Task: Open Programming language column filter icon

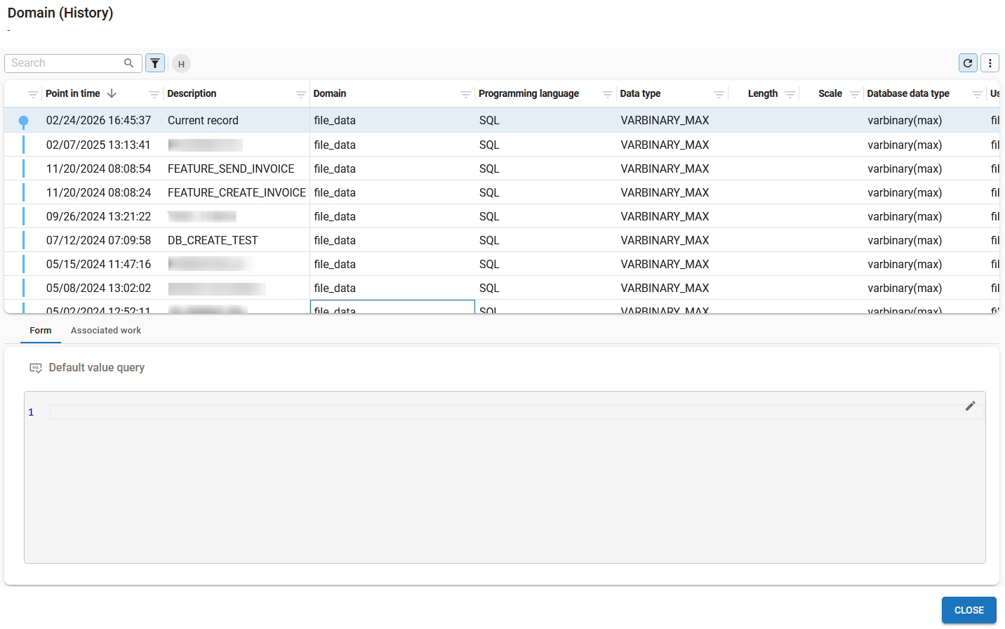Action: coord(607,94)
